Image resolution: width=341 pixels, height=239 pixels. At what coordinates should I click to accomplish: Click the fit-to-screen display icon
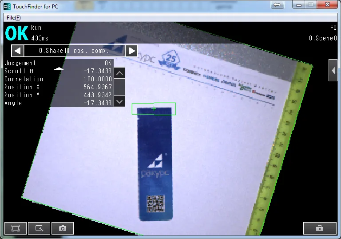(x=16, y=228)
